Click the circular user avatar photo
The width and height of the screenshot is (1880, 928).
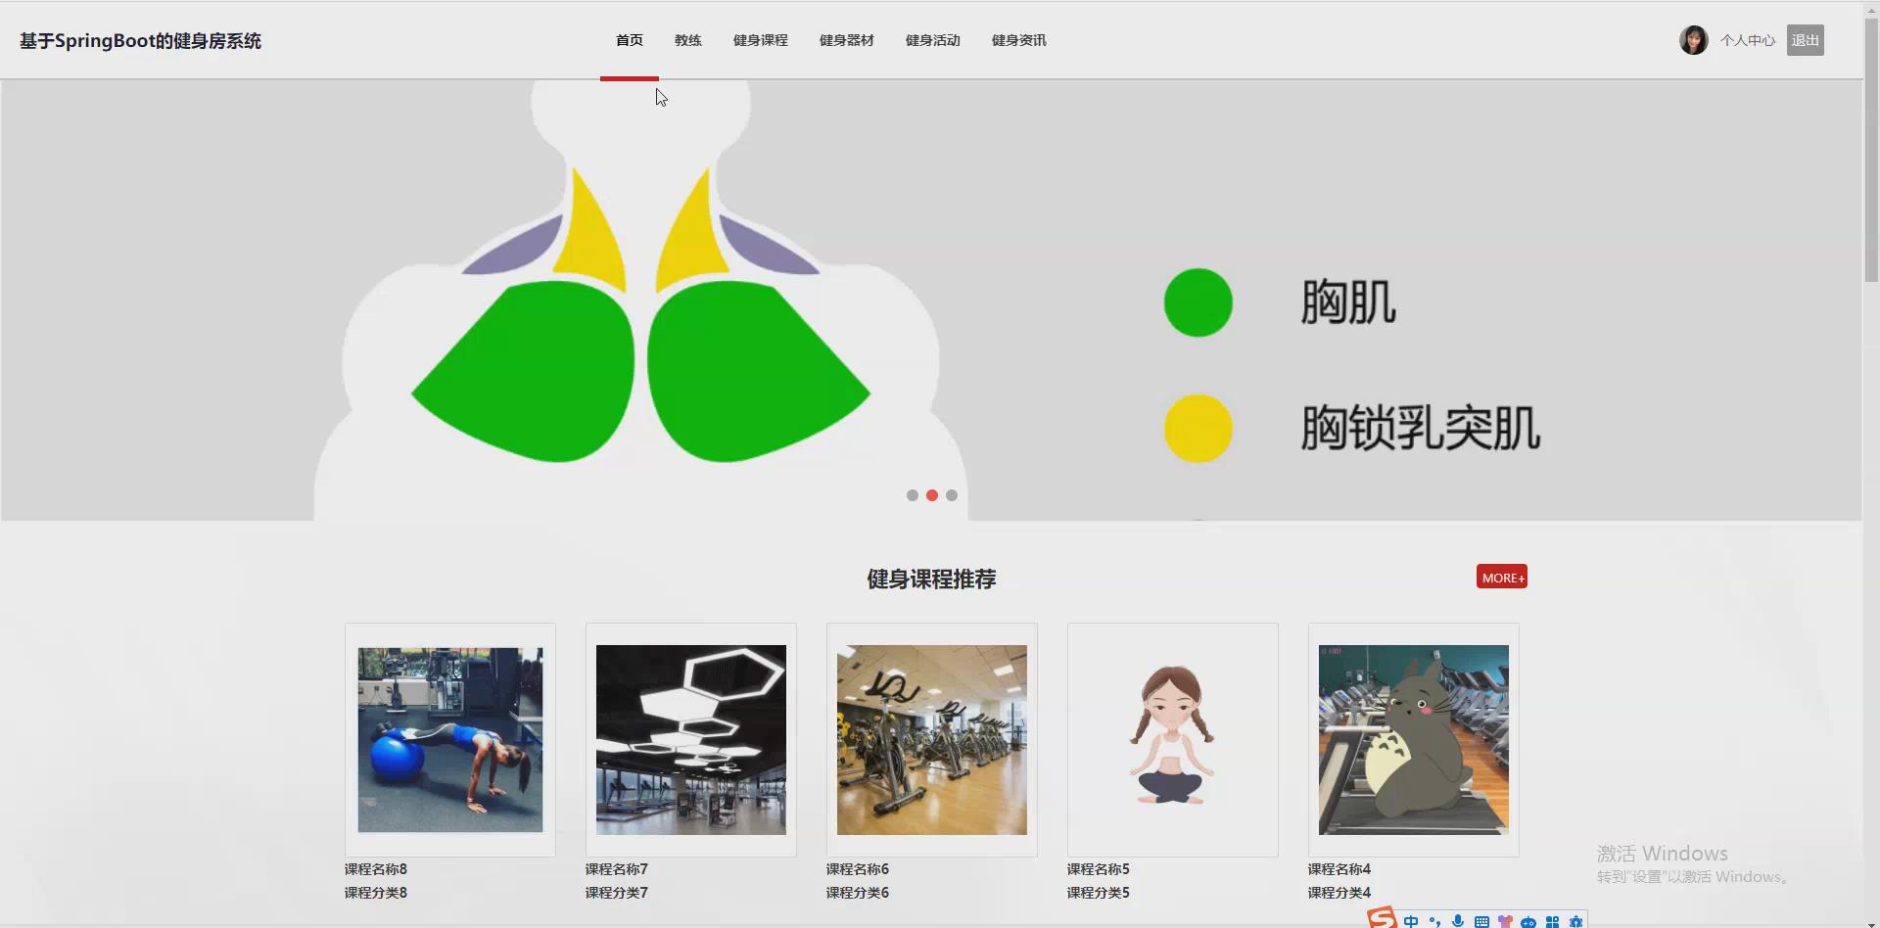(1693, 39)
